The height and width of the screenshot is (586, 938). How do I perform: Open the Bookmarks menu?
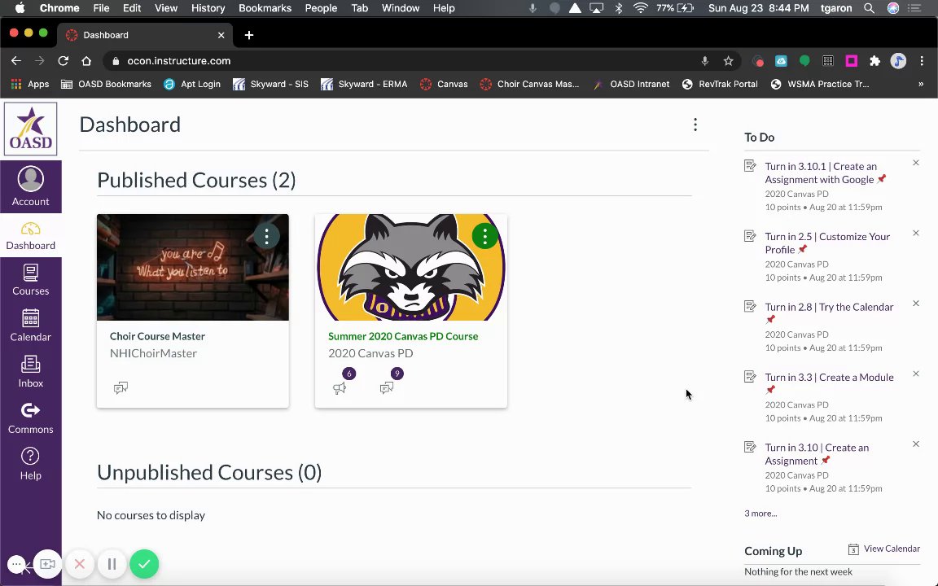point(265,8)
